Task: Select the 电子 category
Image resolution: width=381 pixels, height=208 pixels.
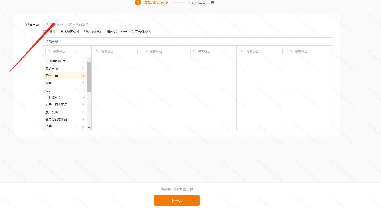Action: pyautogui.click(x=65, y=90)
